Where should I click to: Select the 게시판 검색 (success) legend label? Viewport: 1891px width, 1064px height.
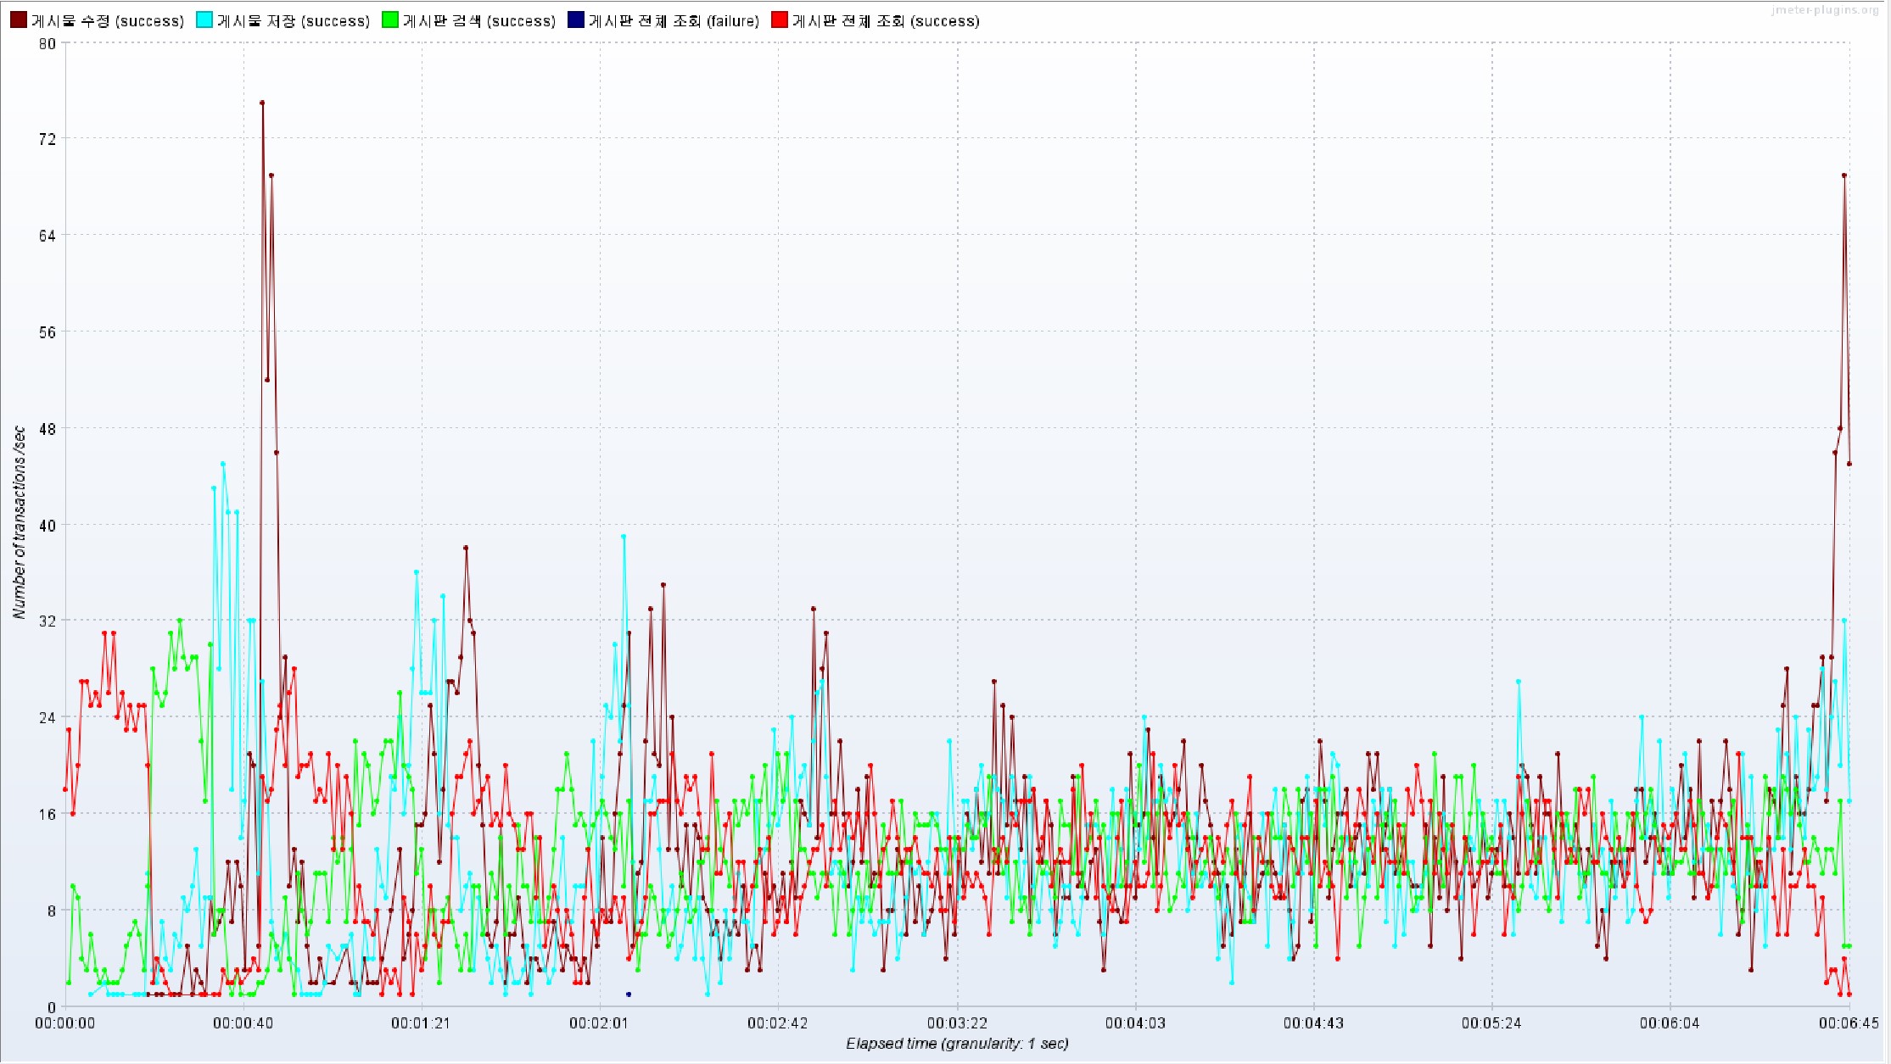478,21
